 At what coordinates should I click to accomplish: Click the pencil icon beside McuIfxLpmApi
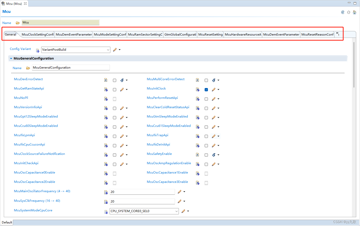(122, 136)
